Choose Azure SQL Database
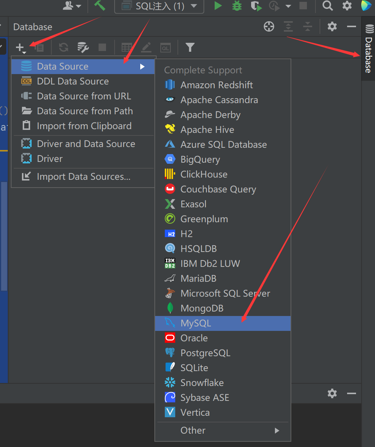Viewport: 375px width, 447px height. (223, 145)
